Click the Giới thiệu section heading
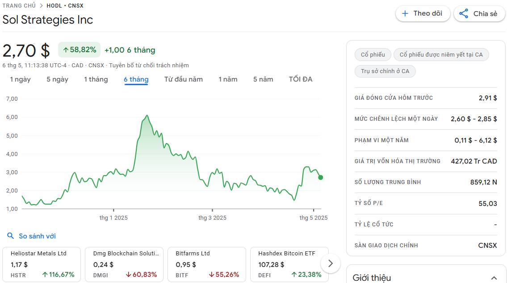 click(372, 278)
